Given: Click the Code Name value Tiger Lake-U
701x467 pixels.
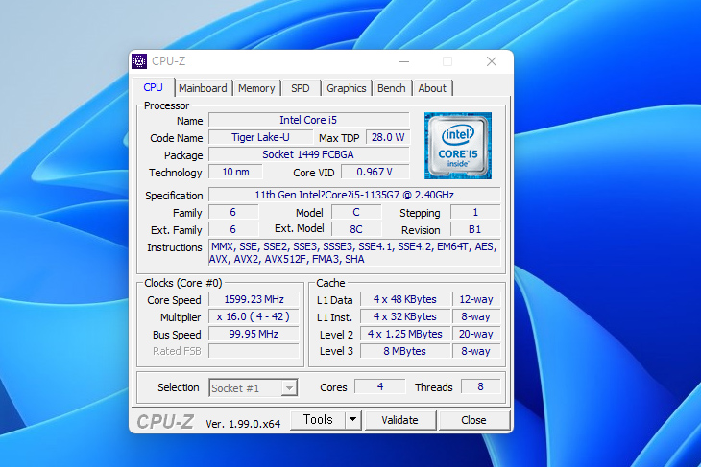Looking at the screenshot, I should point(260,137).
